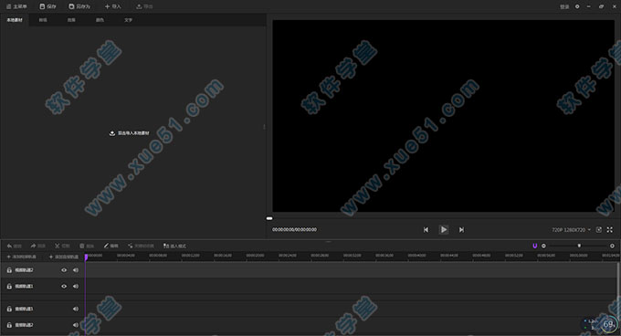Jump to next frame in preview
This screenshot has width=621, height=336.
point(461,230)
